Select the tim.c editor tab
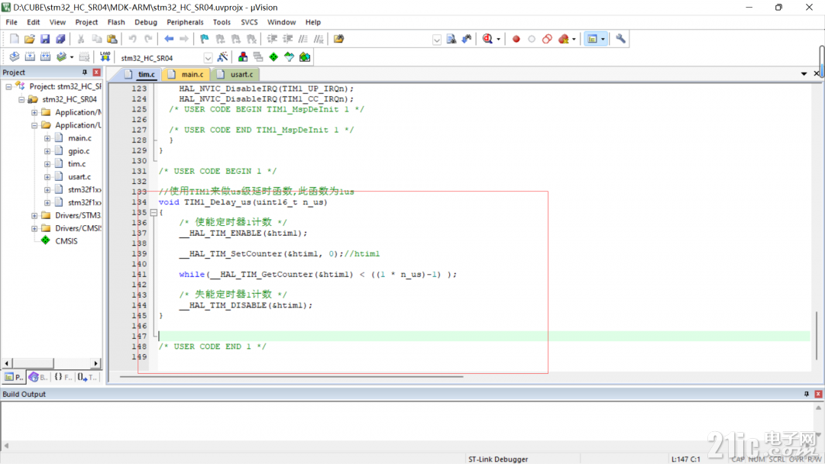The width and height of the screenshot is (825, 464). pyautogui.click(x=141, y=75)
